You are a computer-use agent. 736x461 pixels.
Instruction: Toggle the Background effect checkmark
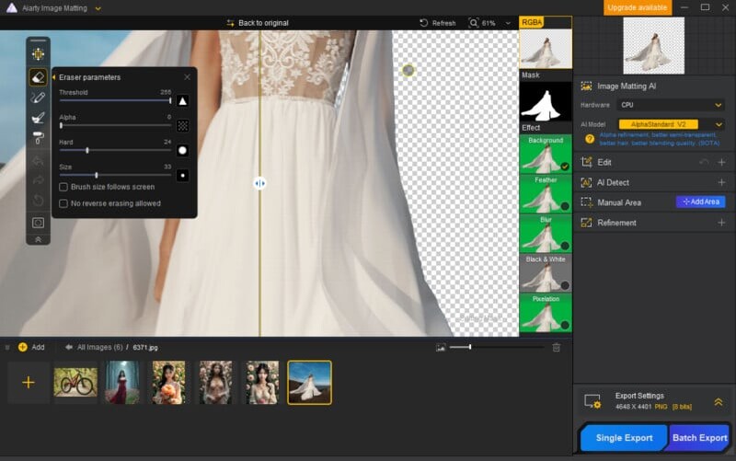coord(564,166)
